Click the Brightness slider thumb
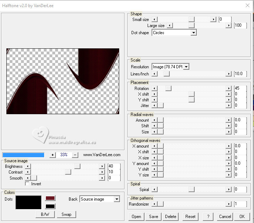Screen dimensions: 254x223 [77, 166]
